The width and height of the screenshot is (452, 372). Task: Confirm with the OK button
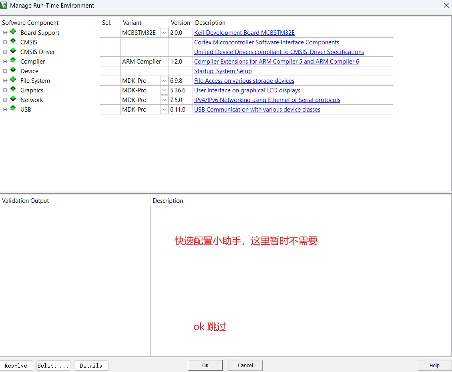tap(205, 365)
